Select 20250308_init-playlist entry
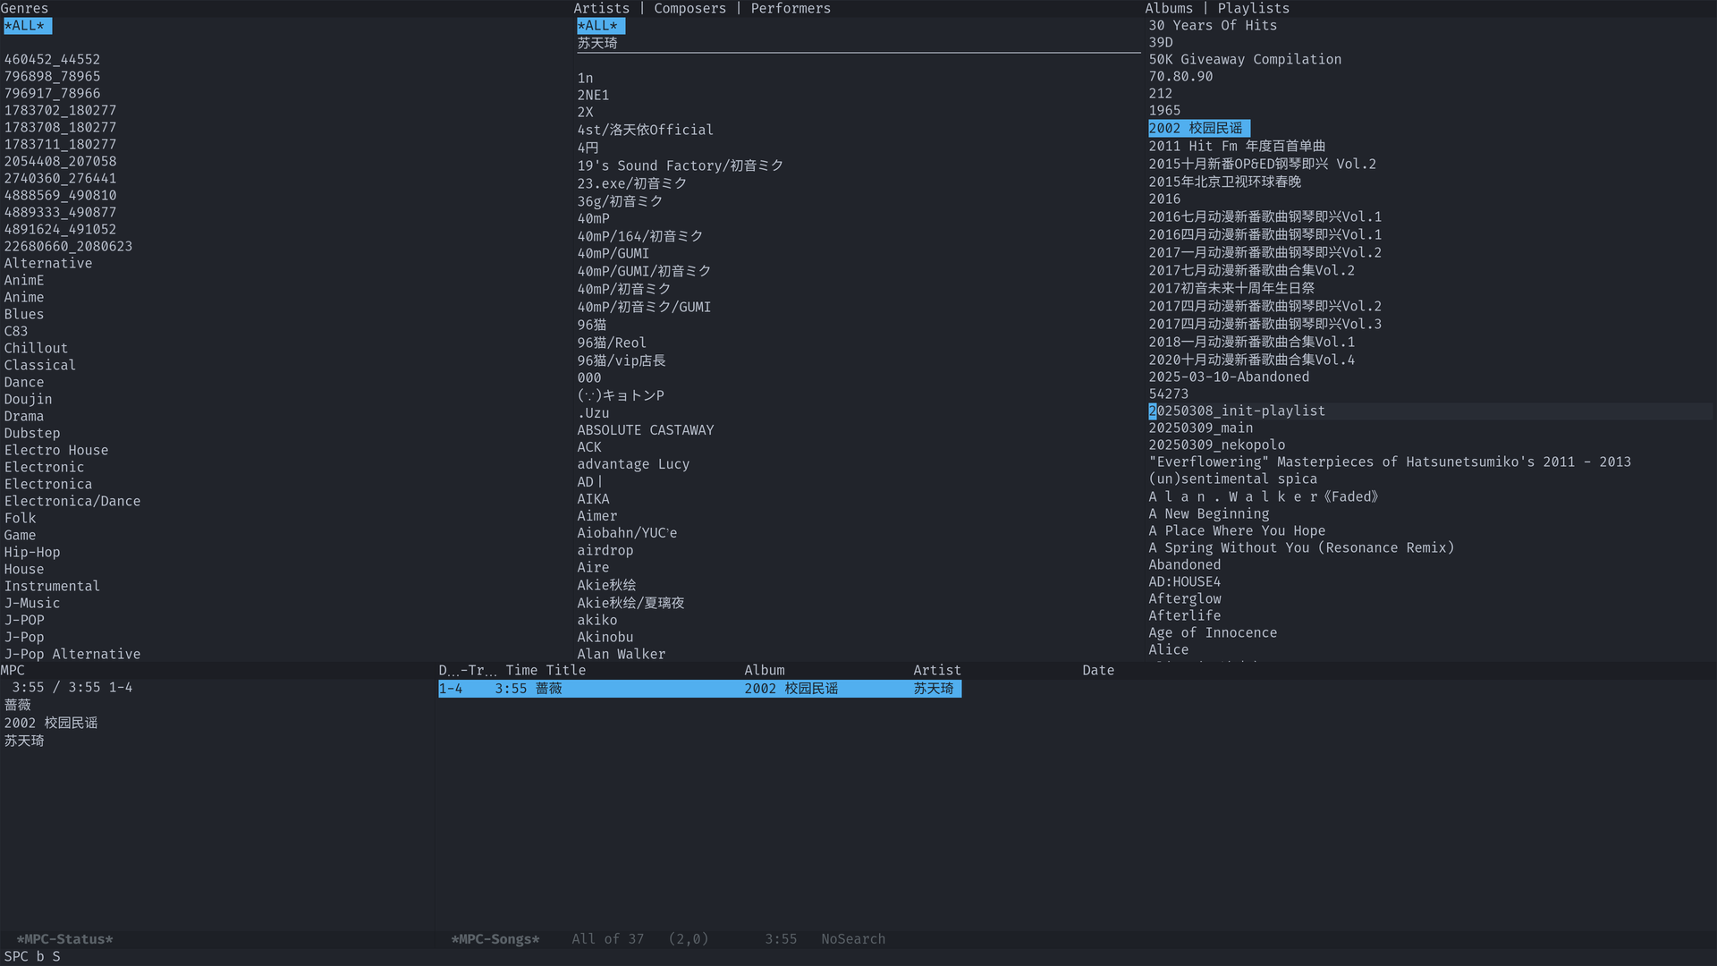Viewport: 1717px width, 966px height. tap(1237, 411)
